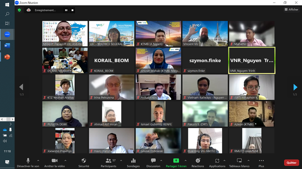Expand audio options arrow beside microphone
The width and height of the screenshot is (302, 169).
(38, 160)
